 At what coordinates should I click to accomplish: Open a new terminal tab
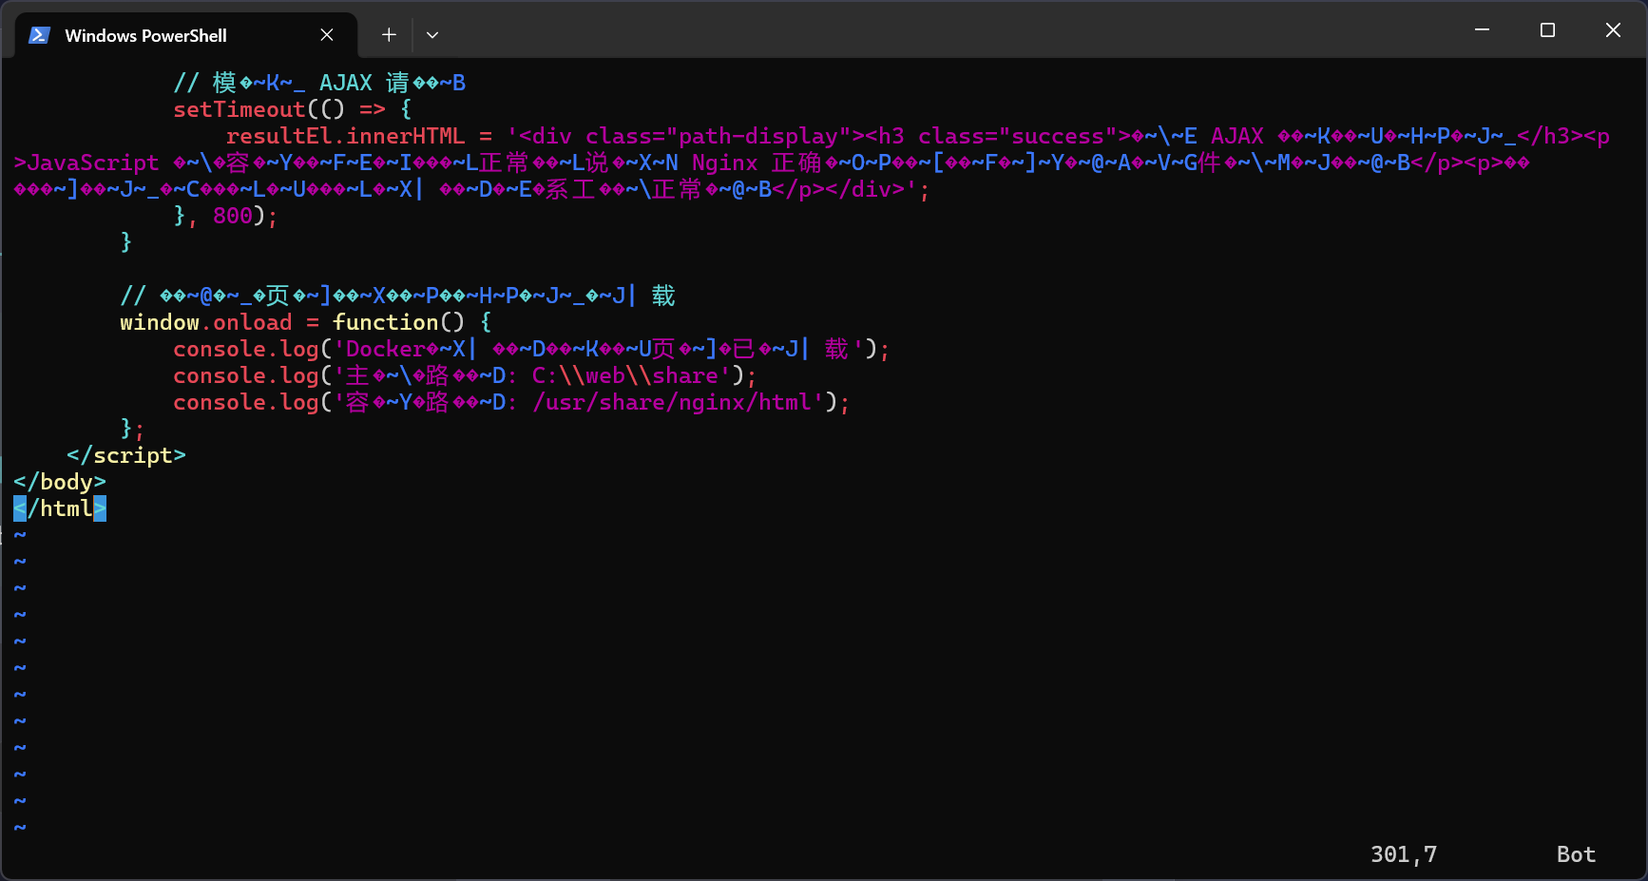pos(389,35)
